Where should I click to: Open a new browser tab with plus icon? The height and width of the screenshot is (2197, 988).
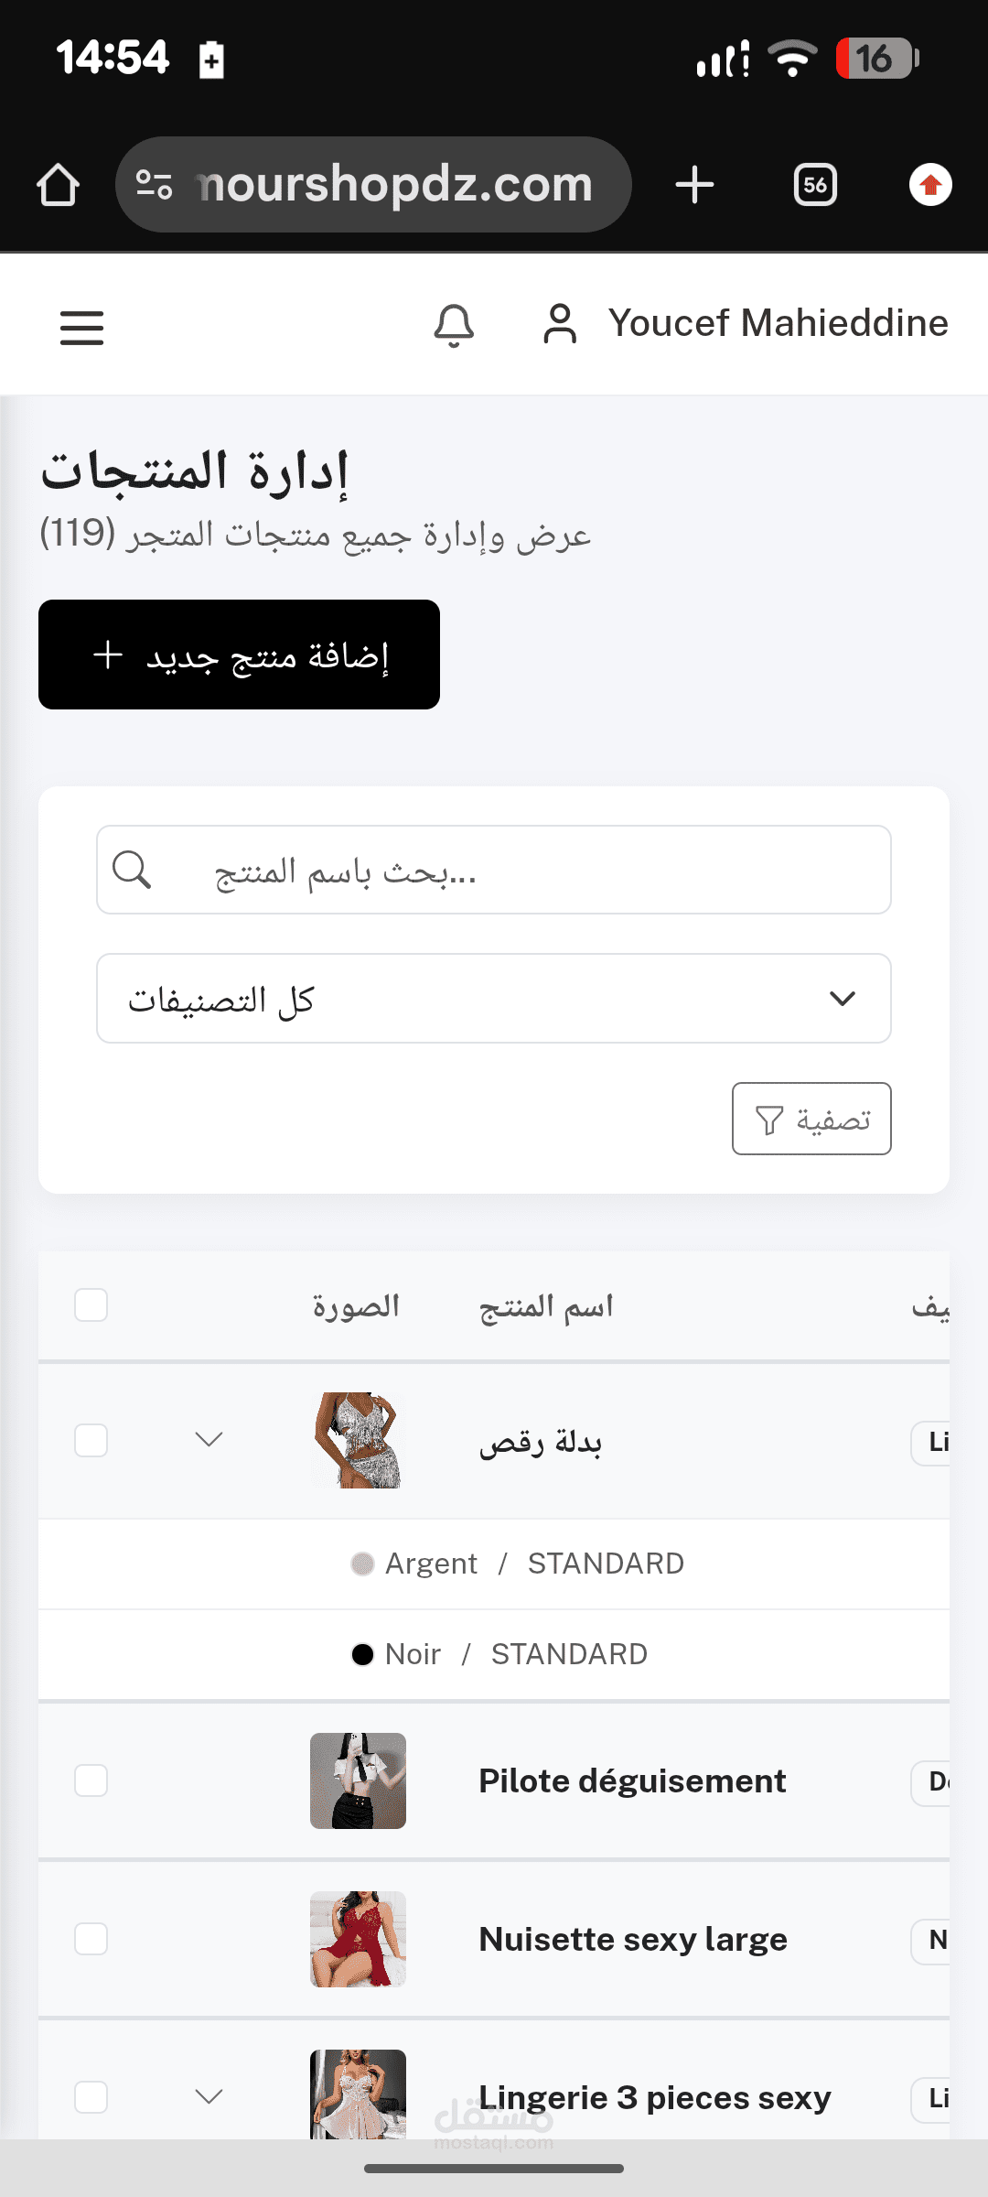(694, 185)
